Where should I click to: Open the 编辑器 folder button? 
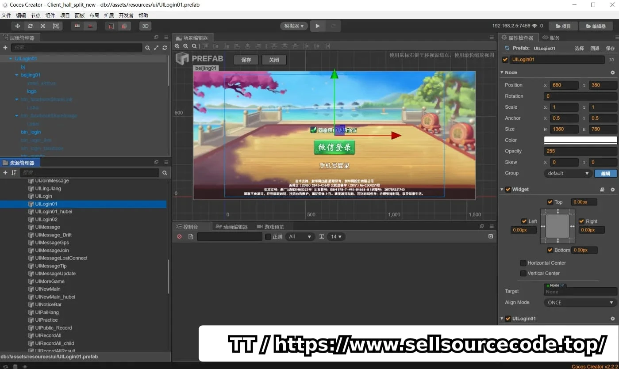[x=596, y=26]
